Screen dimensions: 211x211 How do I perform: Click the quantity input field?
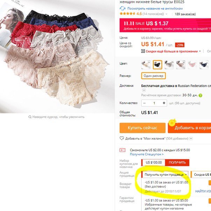tap(154, 103)
